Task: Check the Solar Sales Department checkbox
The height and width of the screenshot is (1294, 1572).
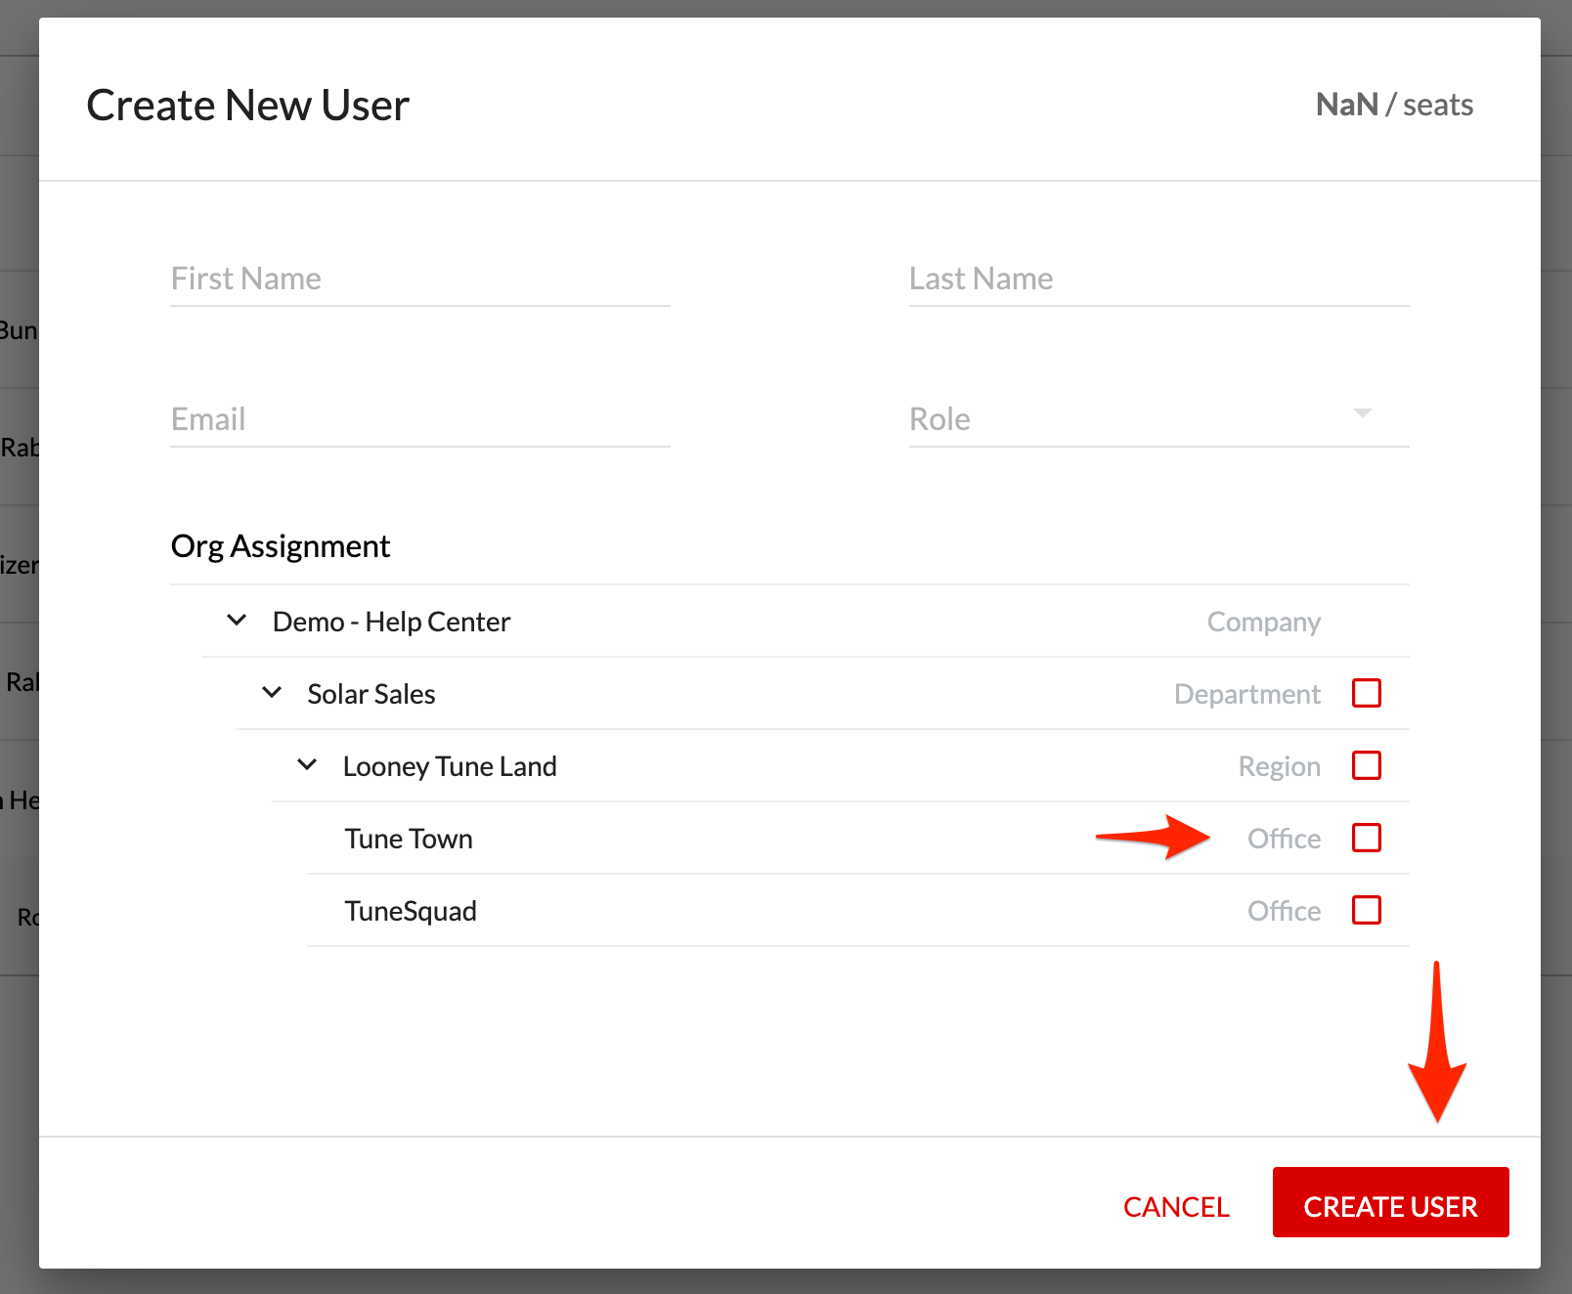Action: pos(1366,693)
